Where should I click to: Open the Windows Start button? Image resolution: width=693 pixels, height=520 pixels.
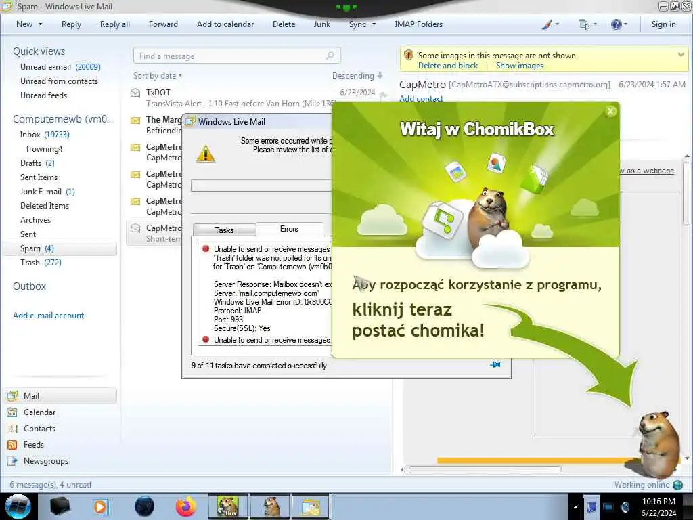(x=18, y=506)
